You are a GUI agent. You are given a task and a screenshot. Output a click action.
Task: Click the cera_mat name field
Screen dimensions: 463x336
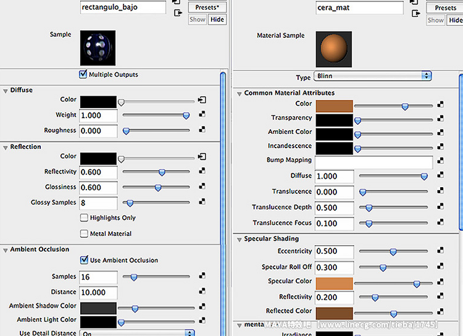point(360,7)
